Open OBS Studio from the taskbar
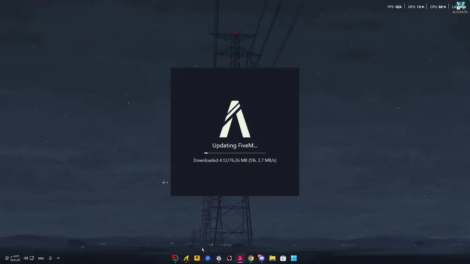The width and height of the screenshot is (470, 264). pos(175,258)
